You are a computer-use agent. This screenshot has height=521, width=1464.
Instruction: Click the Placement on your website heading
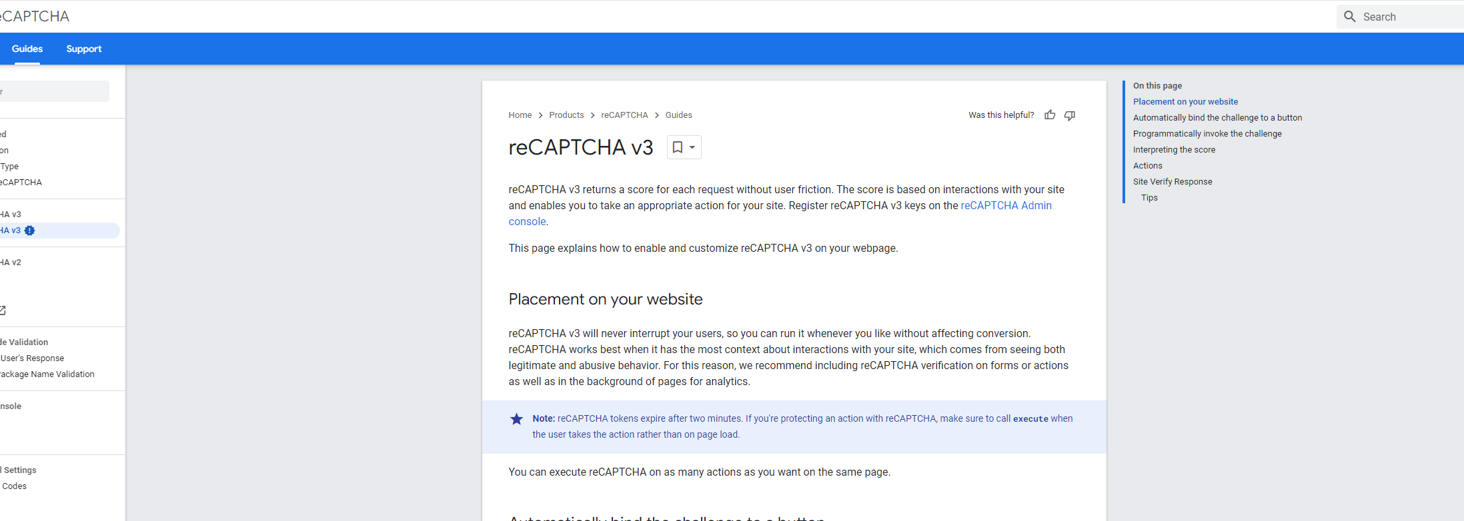pos(606,299)
